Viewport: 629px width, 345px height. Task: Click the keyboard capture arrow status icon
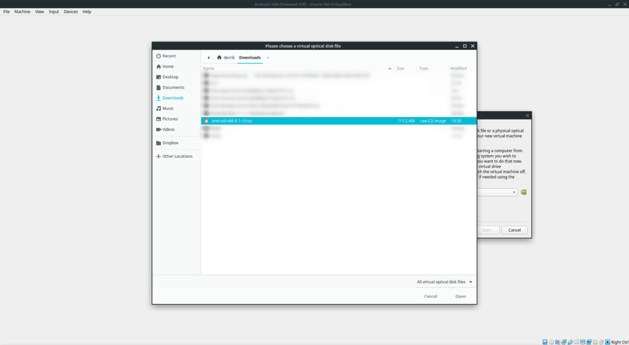click(608, 342)
